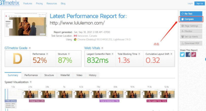Click the Compare button
206x111 pixels.
coord(191,19)
